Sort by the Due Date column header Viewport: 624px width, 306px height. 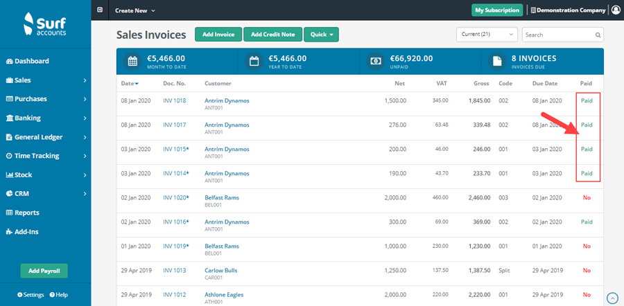(x=545, y=84)
